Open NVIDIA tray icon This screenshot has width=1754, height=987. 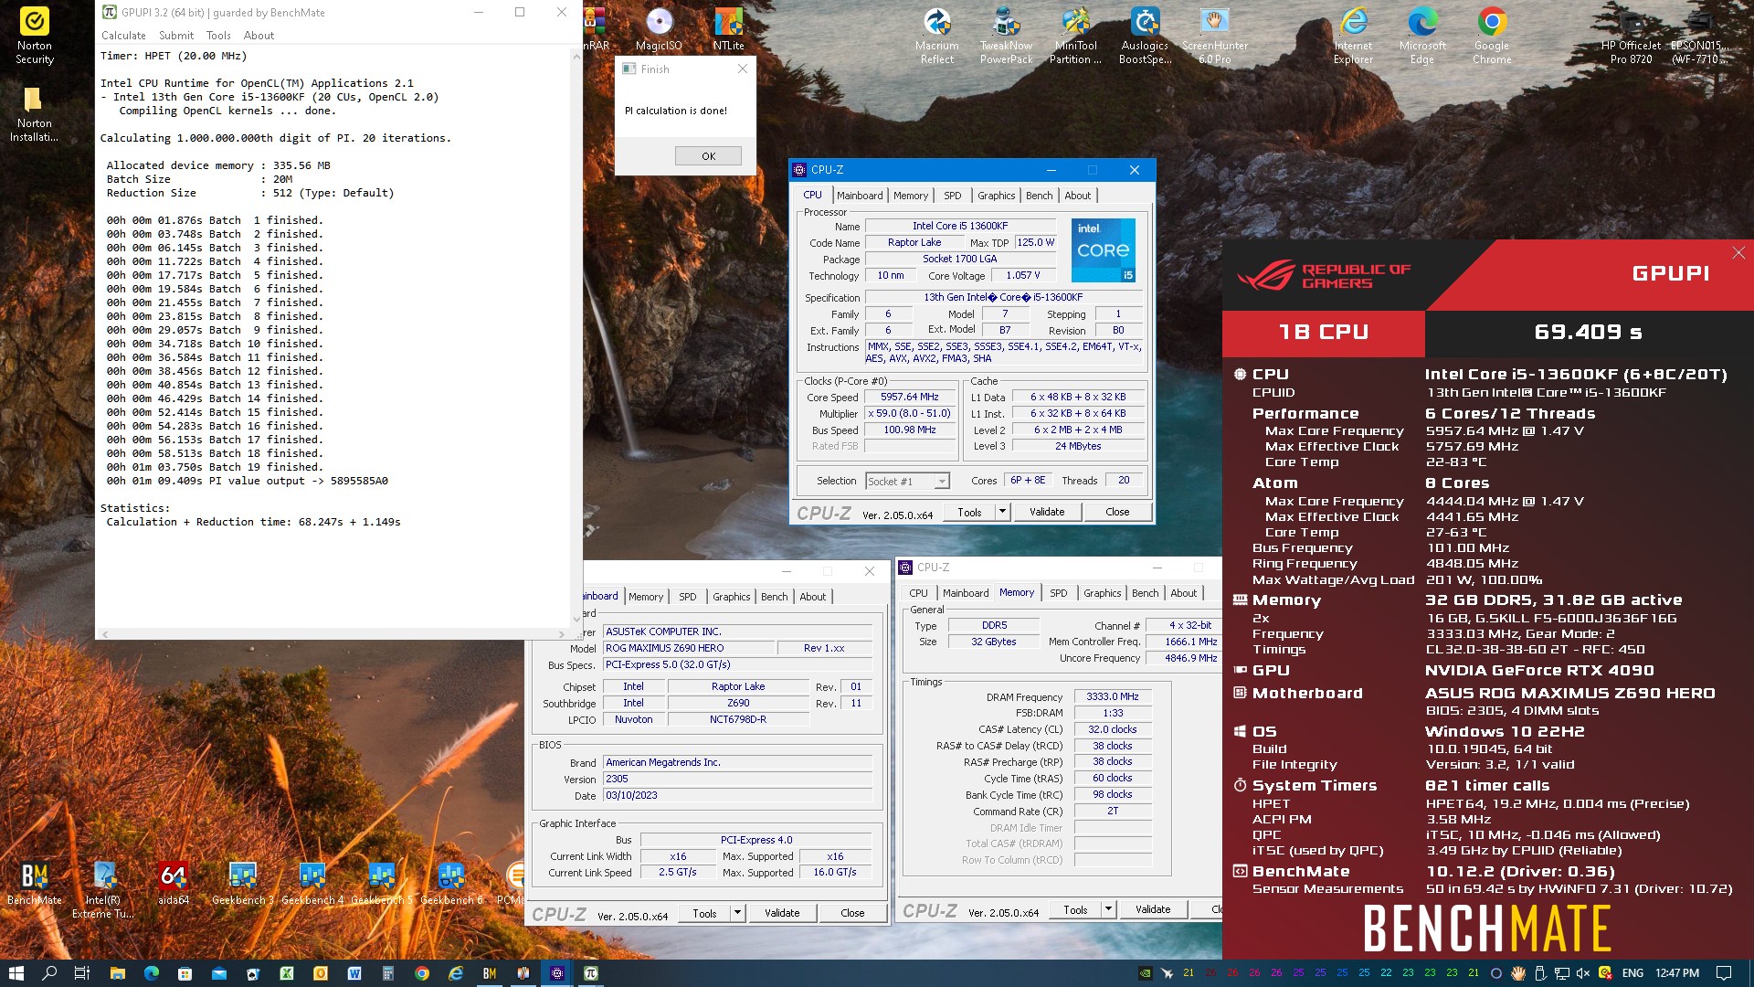(x=1145, y=973)
